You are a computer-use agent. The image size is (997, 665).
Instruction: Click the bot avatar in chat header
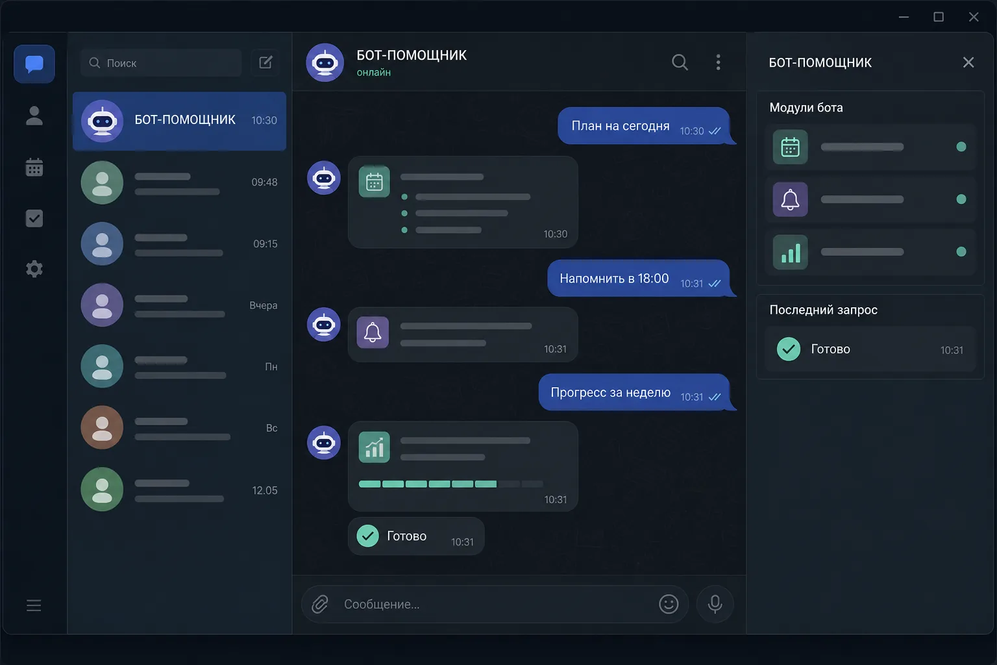pyautogui.click(x=325, y=62)
